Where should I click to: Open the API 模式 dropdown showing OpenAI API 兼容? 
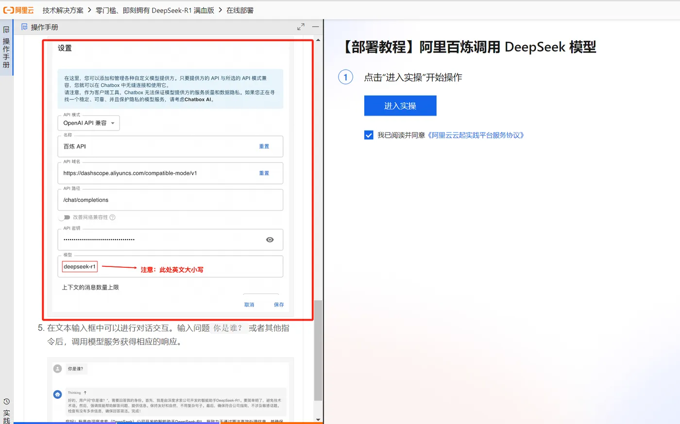pos(88,123)
